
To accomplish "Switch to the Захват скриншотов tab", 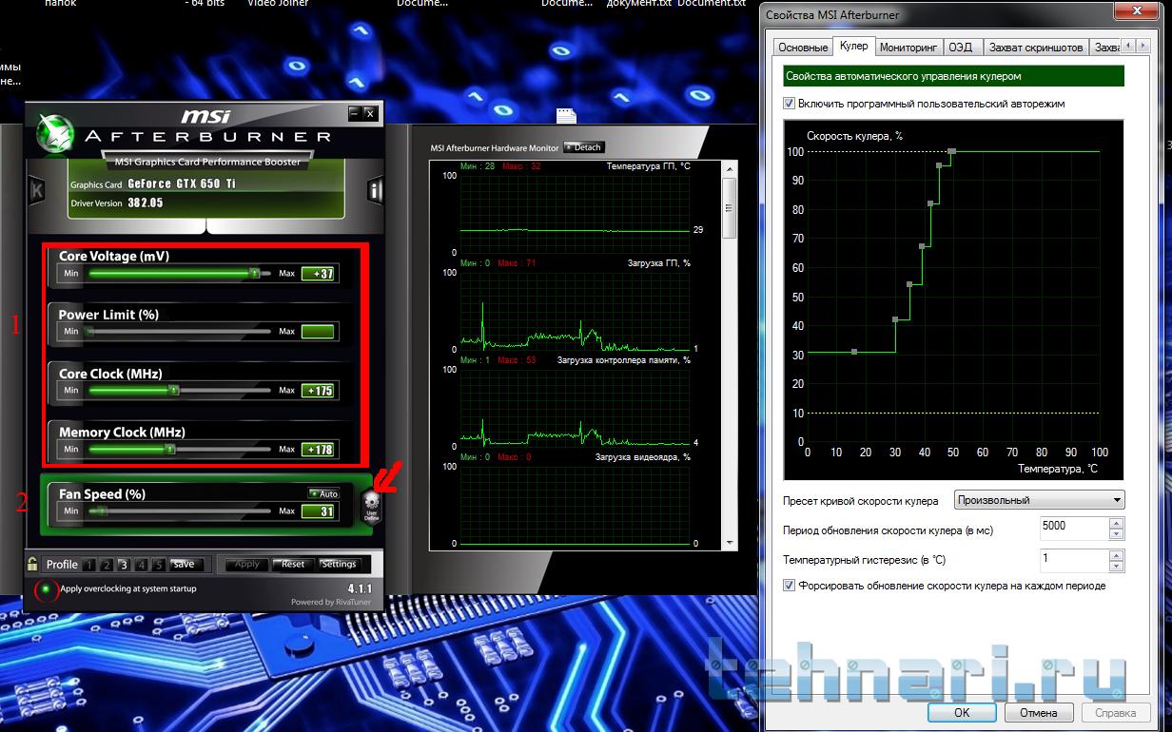I will [1035, 48].
